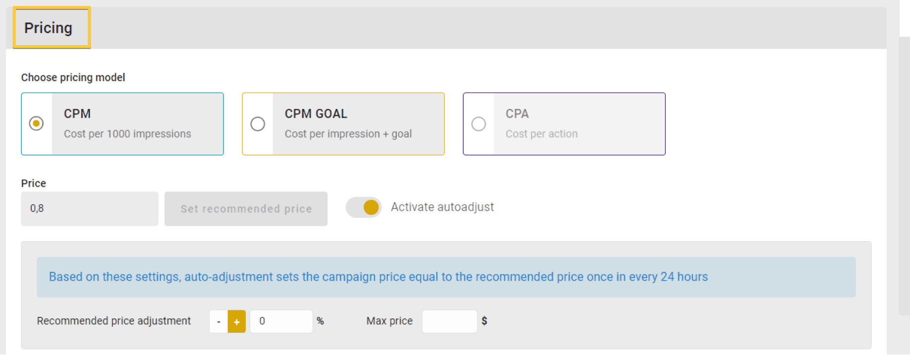Focus the percent adjustment input field
The width and height of the screenshot is (910, 355).
(x=281, y=321)
